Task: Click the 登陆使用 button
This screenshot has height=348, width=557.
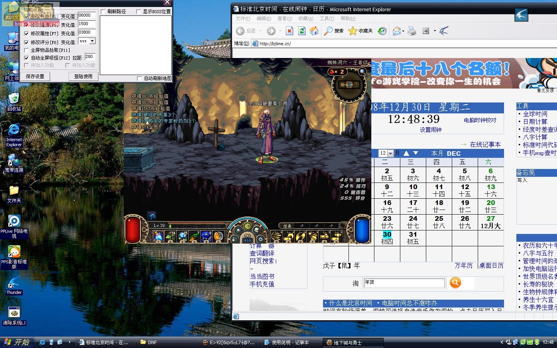Action: (83, 77)
